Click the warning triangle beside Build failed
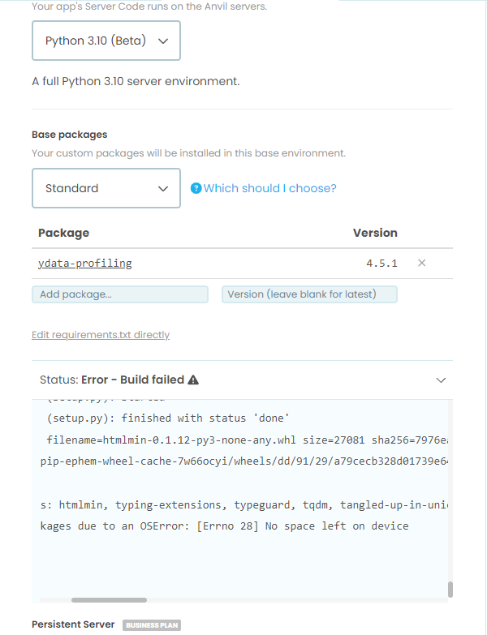 point(193,380)
